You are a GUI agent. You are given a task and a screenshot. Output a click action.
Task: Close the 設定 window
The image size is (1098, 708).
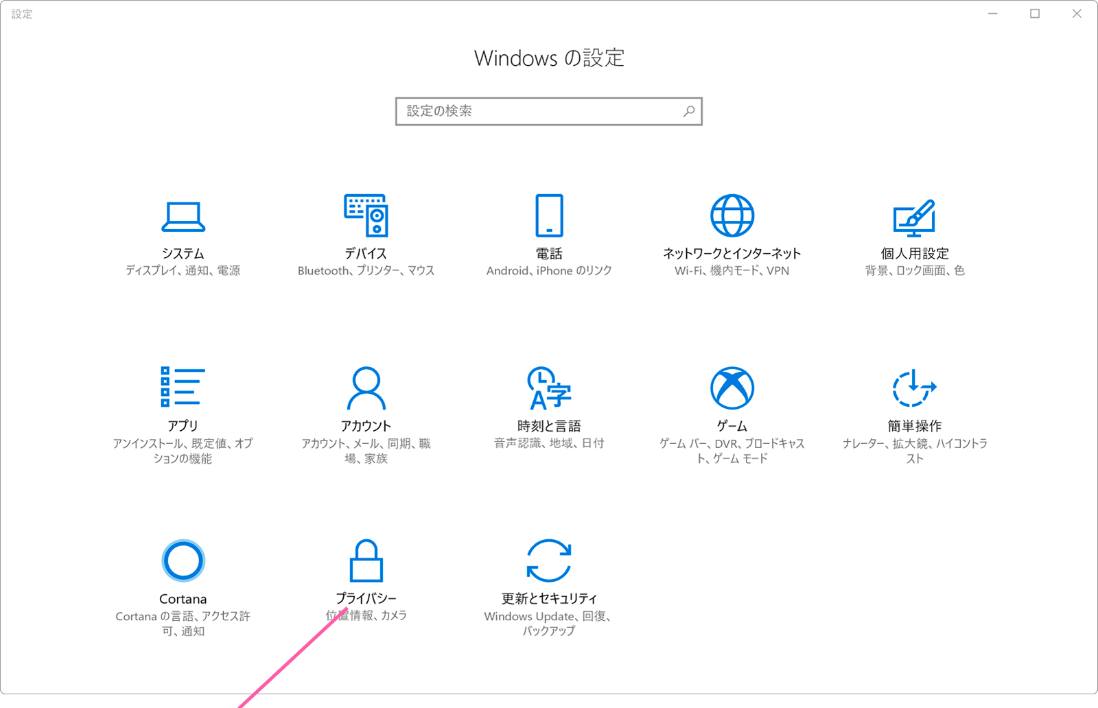tap(1077, 14)
